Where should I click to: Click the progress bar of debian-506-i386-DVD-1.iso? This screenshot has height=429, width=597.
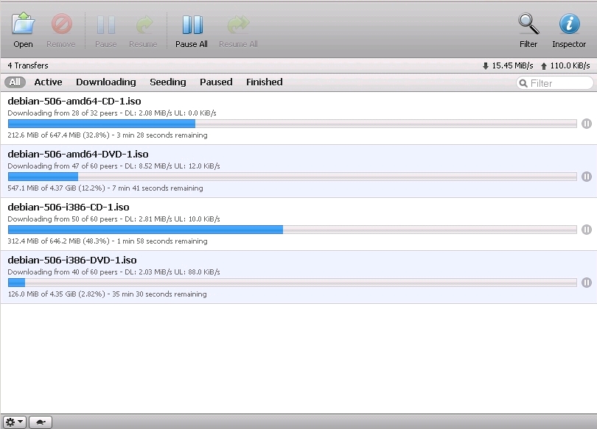tap(292, 283)
